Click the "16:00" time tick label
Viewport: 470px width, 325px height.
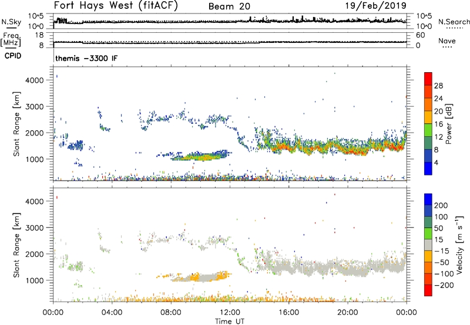pyautogui.click(x=288, y=313)
